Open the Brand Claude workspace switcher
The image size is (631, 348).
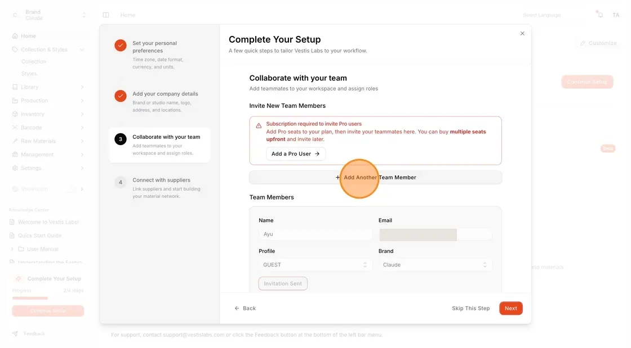48,15
